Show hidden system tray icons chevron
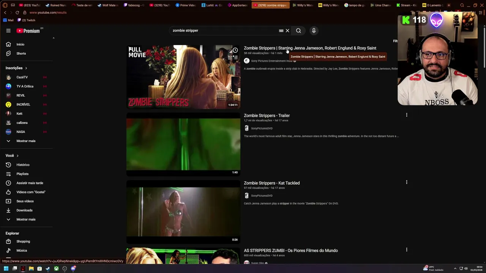Image resolution: width=486 pixels, height=273 pixels. click(455, 269)
